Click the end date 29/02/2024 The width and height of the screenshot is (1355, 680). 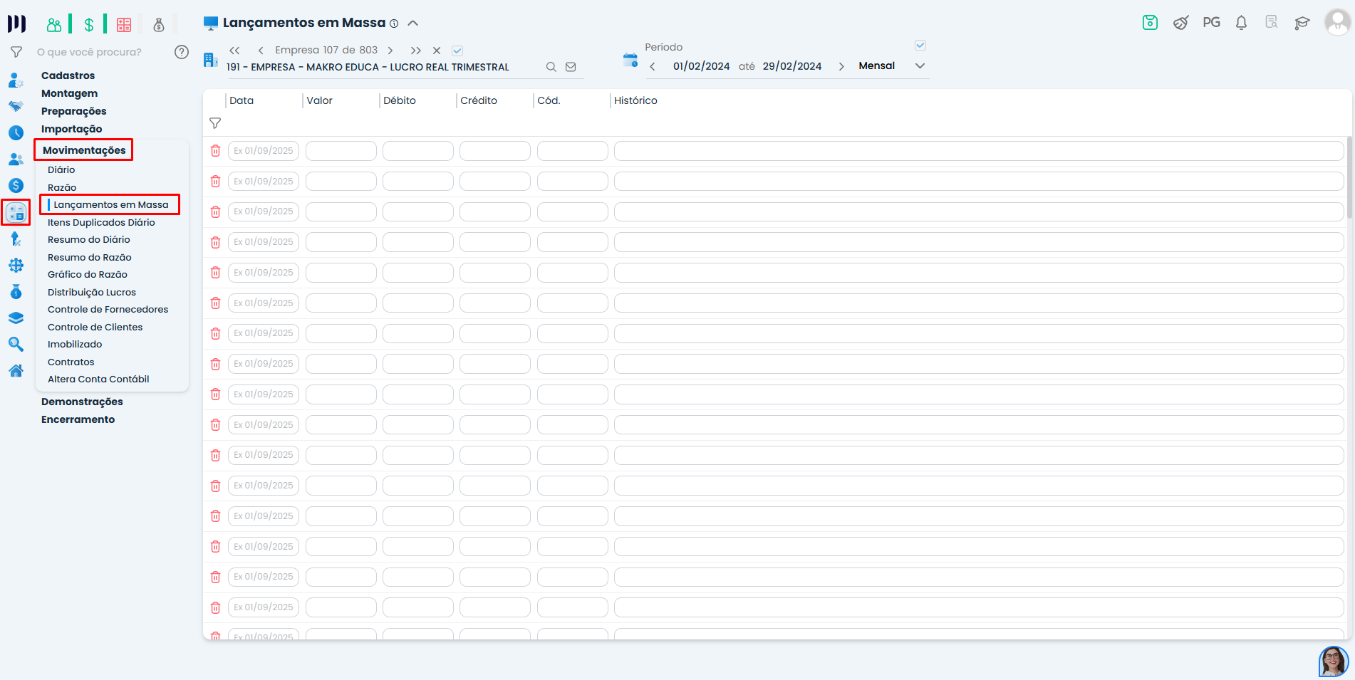pos(791,66)
